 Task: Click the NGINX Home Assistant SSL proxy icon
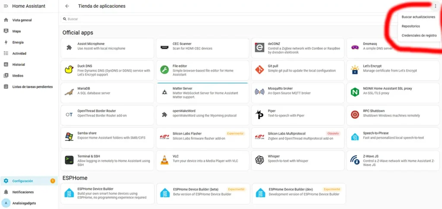tap(354, 92)
